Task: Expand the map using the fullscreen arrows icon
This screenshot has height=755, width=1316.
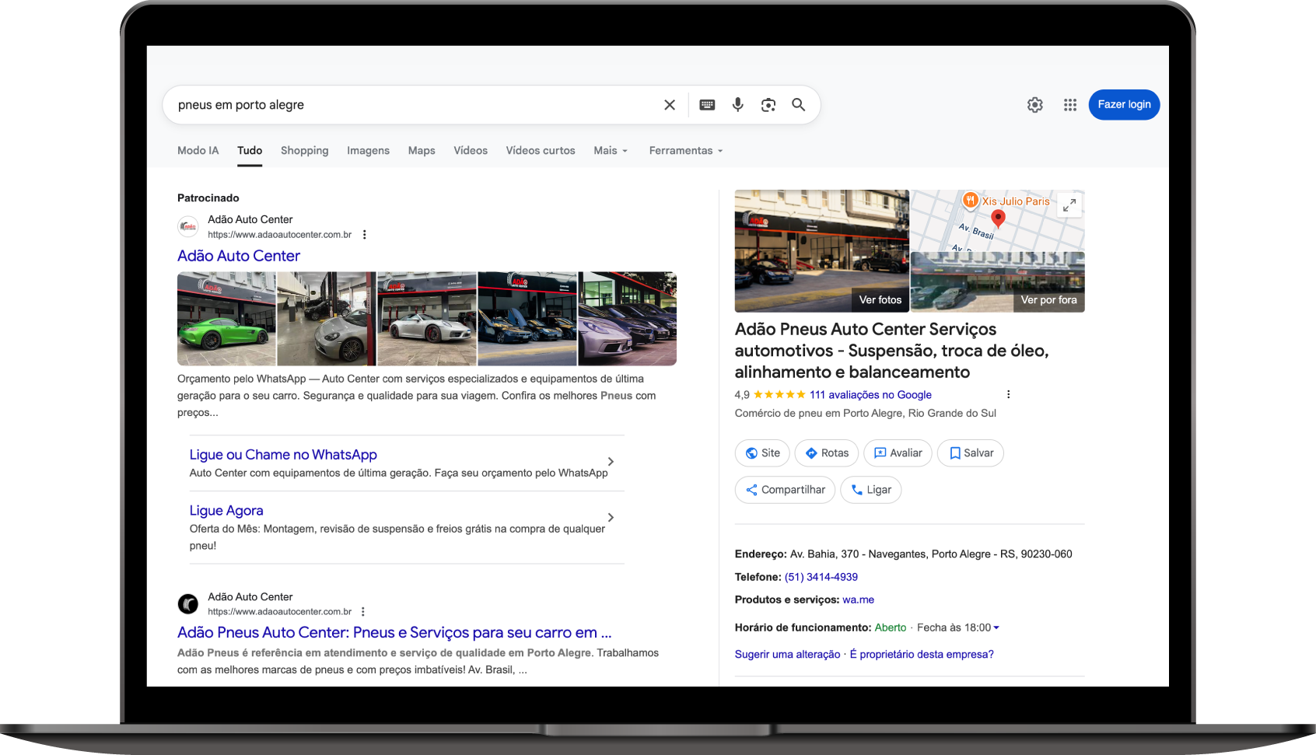Action: coord(1069,205)
